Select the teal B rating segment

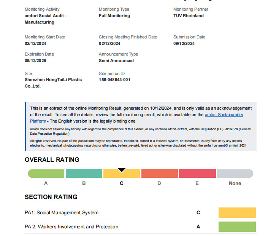84,174
